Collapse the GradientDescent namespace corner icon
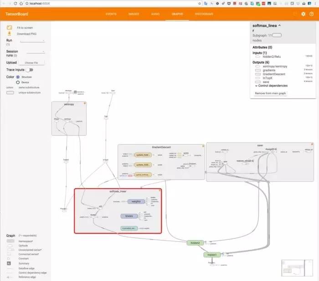Viewport: 319px width, 281px height. tap(203, 146)
